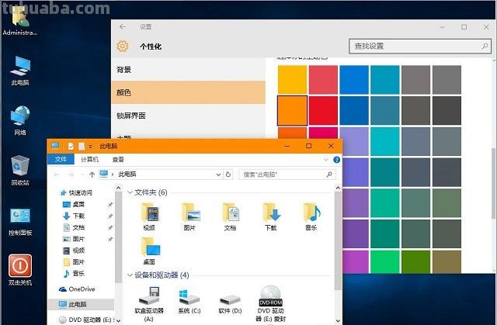
Task: Click the back arrow in Explorer navigation
Action: coord(57,175)
